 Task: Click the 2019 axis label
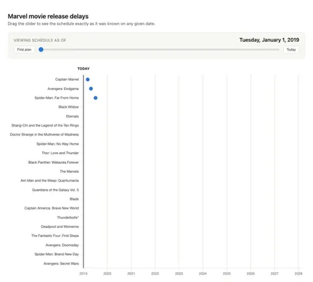[x=83, y=274]
